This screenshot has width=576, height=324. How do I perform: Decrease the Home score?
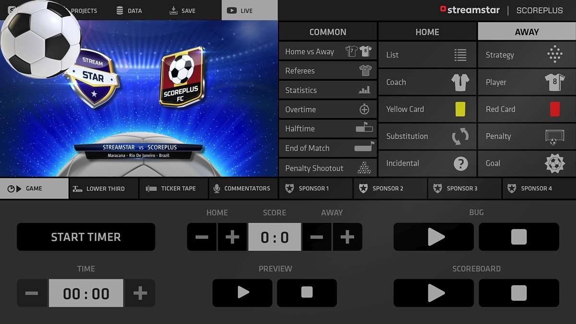pyautogui.click(x=202, y=237)
